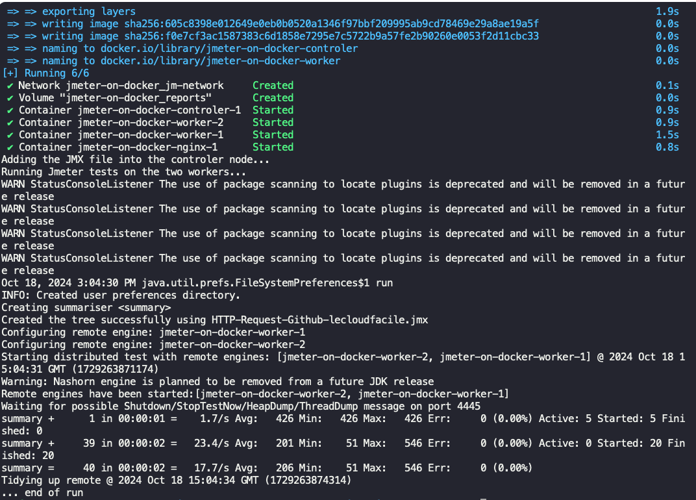Click the checkmark beside Container jmeter-on-docker-nginx-1
Image resolution: width=696 pixels, height=500 pixels.
(10, 147)
